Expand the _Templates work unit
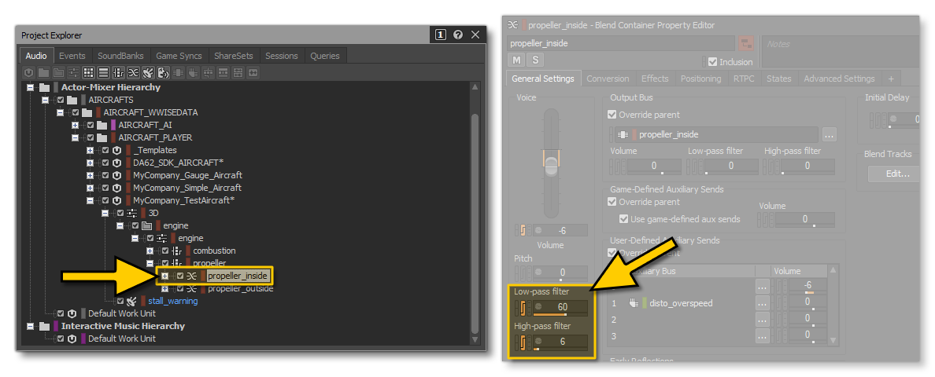 (90, 150)
